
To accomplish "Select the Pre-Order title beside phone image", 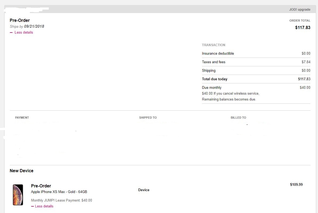I will tap(41, 186).
